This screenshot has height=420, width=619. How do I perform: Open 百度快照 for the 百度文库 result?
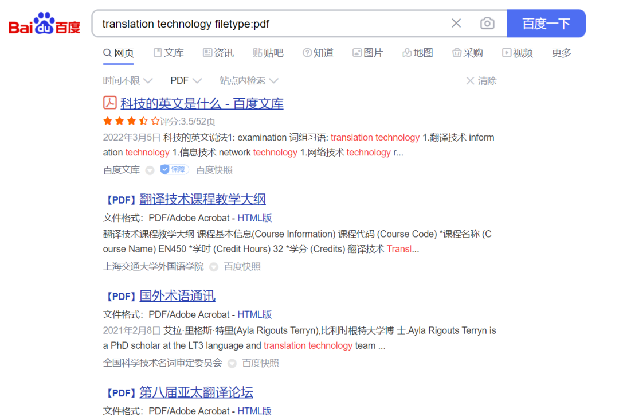pos(214,170)
